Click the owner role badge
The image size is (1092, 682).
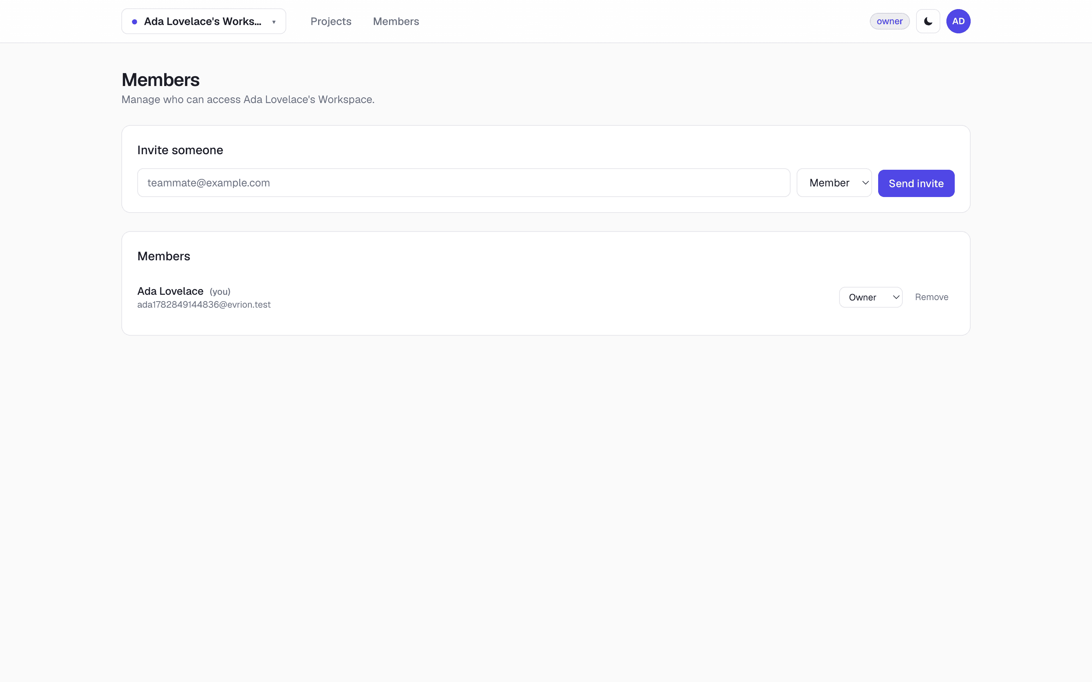click(890, 21)
